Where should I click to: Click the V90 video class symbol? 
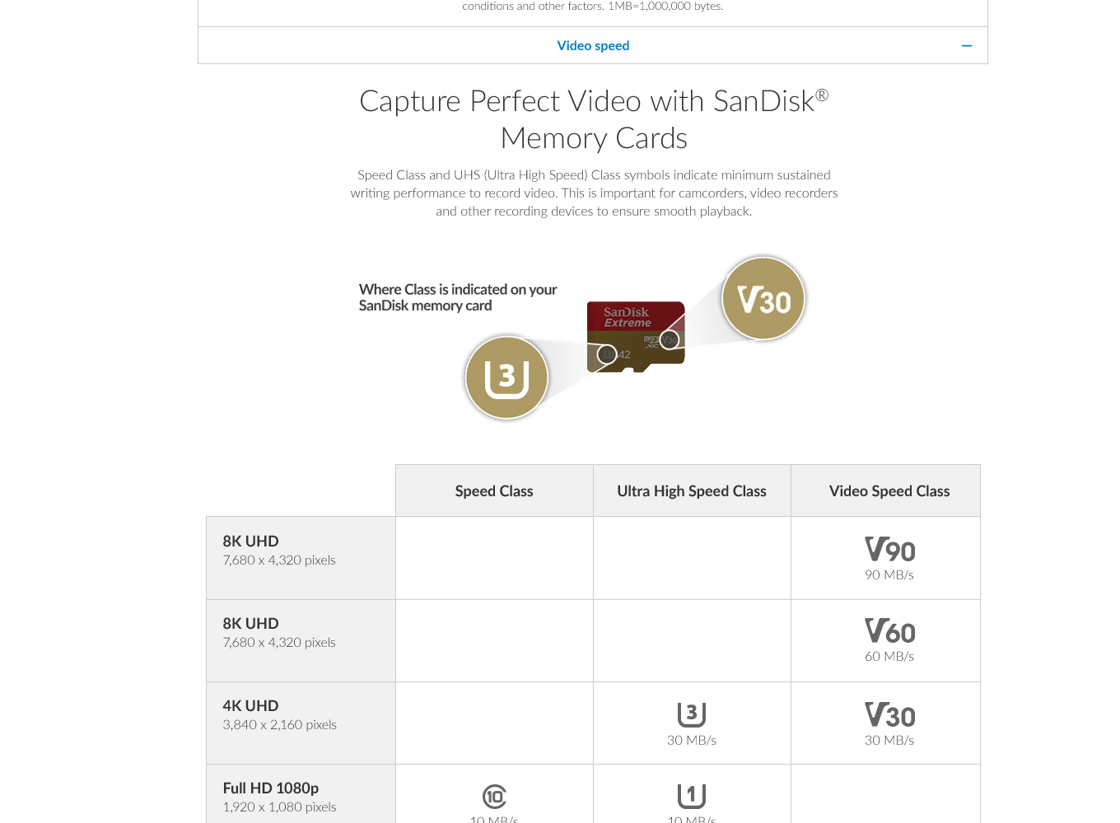(x=889, y=550)
